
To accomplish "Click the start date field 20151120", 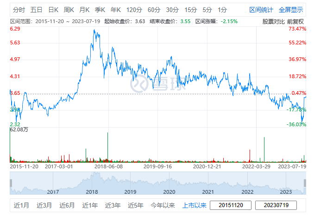I will click(x=231, y=205).
